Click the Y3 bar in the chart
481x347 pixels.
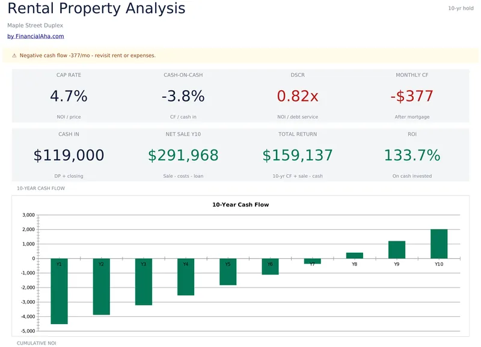(144, 282)
